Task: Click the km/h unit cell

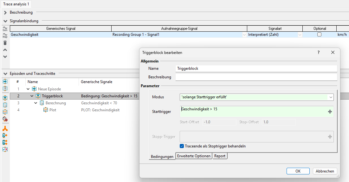Action: coord(342,35)
